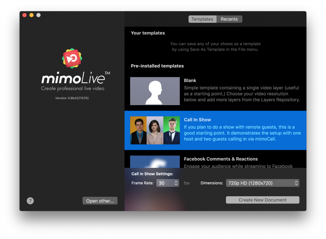Open help with the question mark button
The height and width of the screenshot is (239, 326).
30,201
